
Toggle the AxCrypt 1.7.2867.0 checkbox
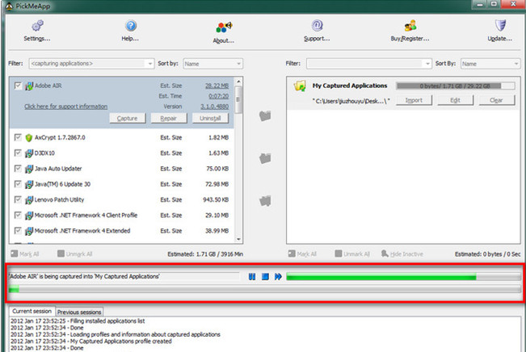point(18,137)
